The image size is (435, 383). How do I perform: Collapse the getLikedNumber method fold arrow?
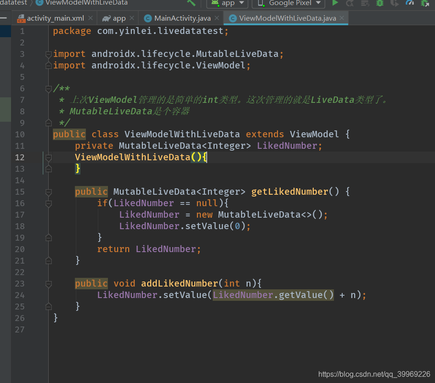coord(48,191)
